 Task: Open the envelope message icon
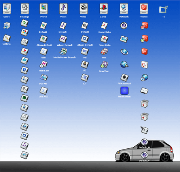pyautogui.click(x=144, y=91)
